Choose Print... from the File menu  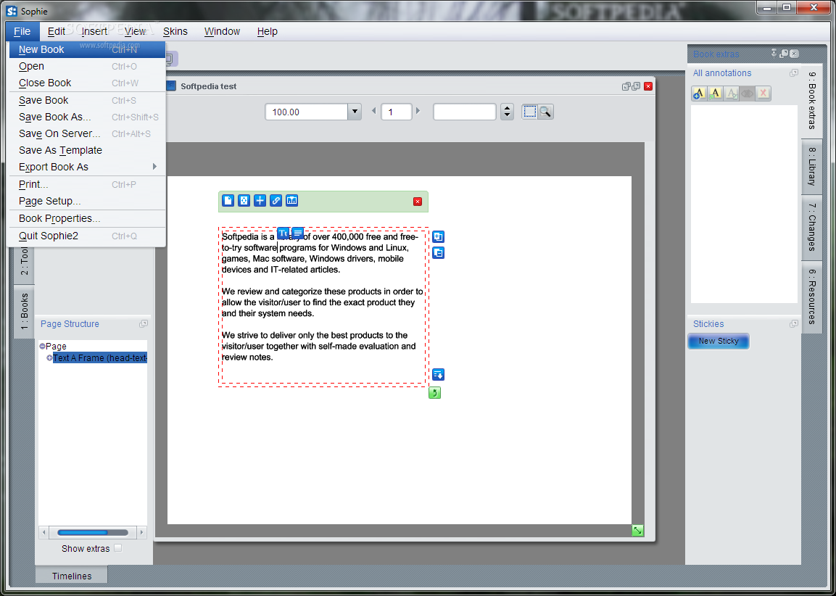coord(88,184)
